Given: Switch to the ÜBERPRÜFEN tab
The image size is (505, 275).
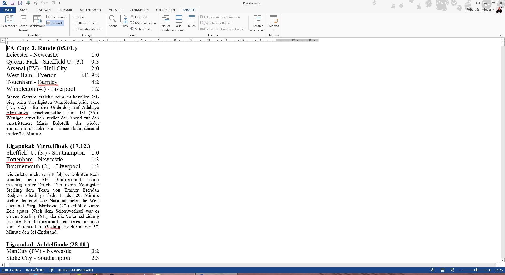Looking at the screenshot, I should (165, 10).
